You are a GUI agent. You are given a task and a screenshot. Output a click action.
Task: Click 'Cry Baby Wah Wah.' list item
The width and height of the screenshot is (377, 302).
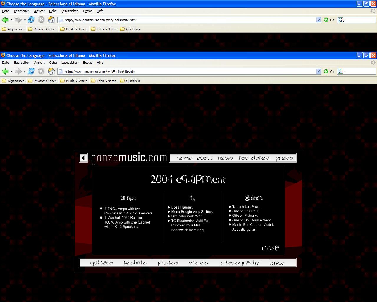[187, 216]
